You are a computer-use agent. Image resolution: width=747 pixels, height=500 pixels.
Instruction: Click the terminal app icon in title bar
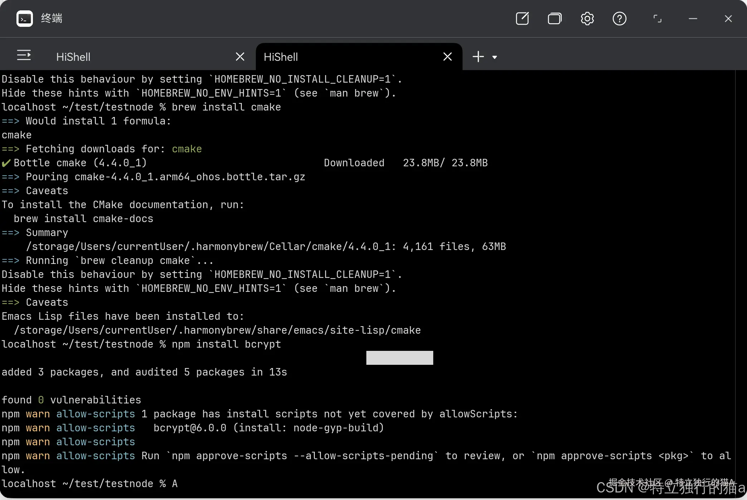coord(25,18)
